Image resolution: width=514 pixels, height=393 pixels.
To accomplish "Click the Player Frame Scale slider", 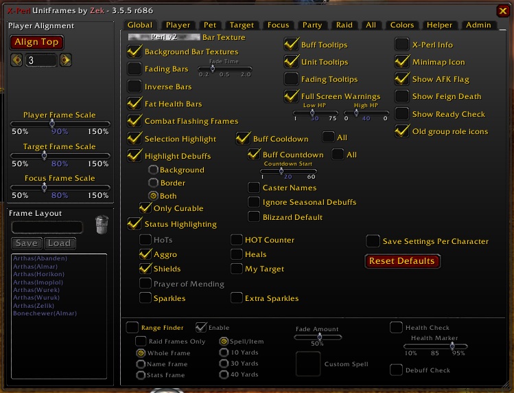I will [60, 124].
